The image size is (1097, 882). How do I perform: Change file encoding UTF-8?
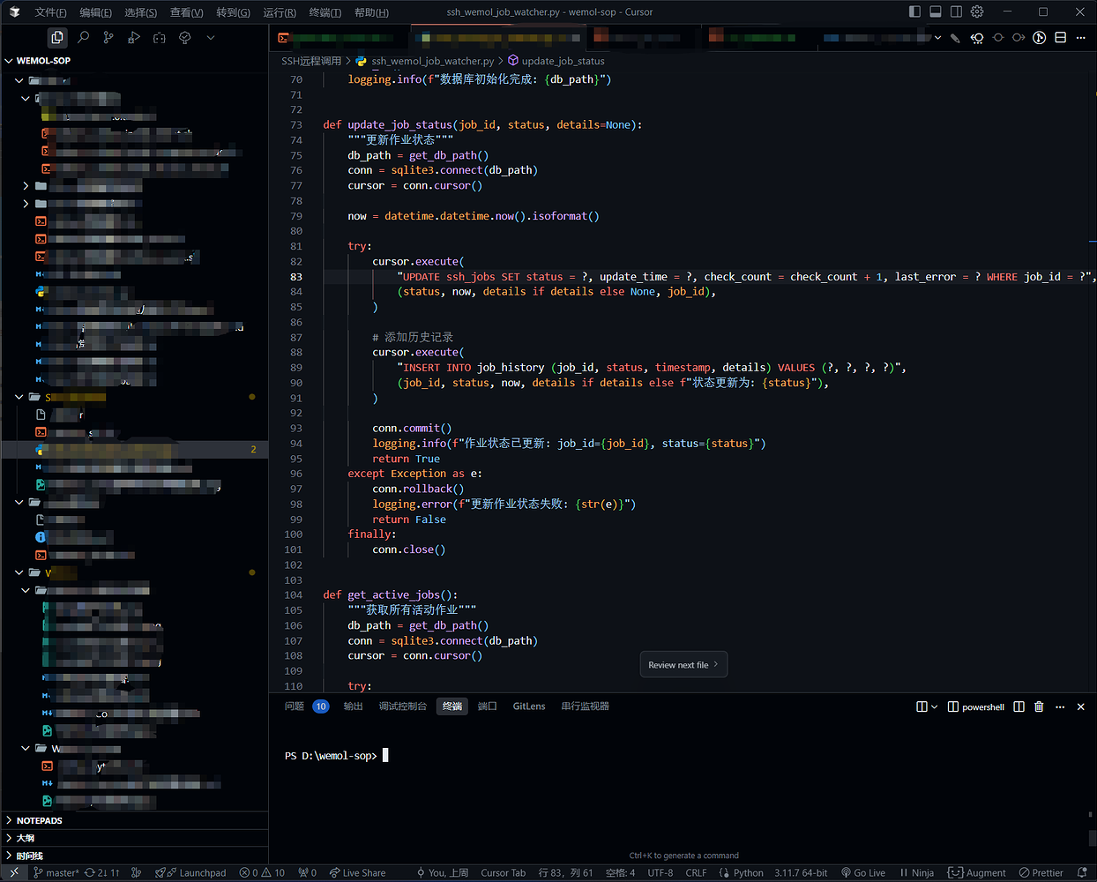(x=660, y=873)
